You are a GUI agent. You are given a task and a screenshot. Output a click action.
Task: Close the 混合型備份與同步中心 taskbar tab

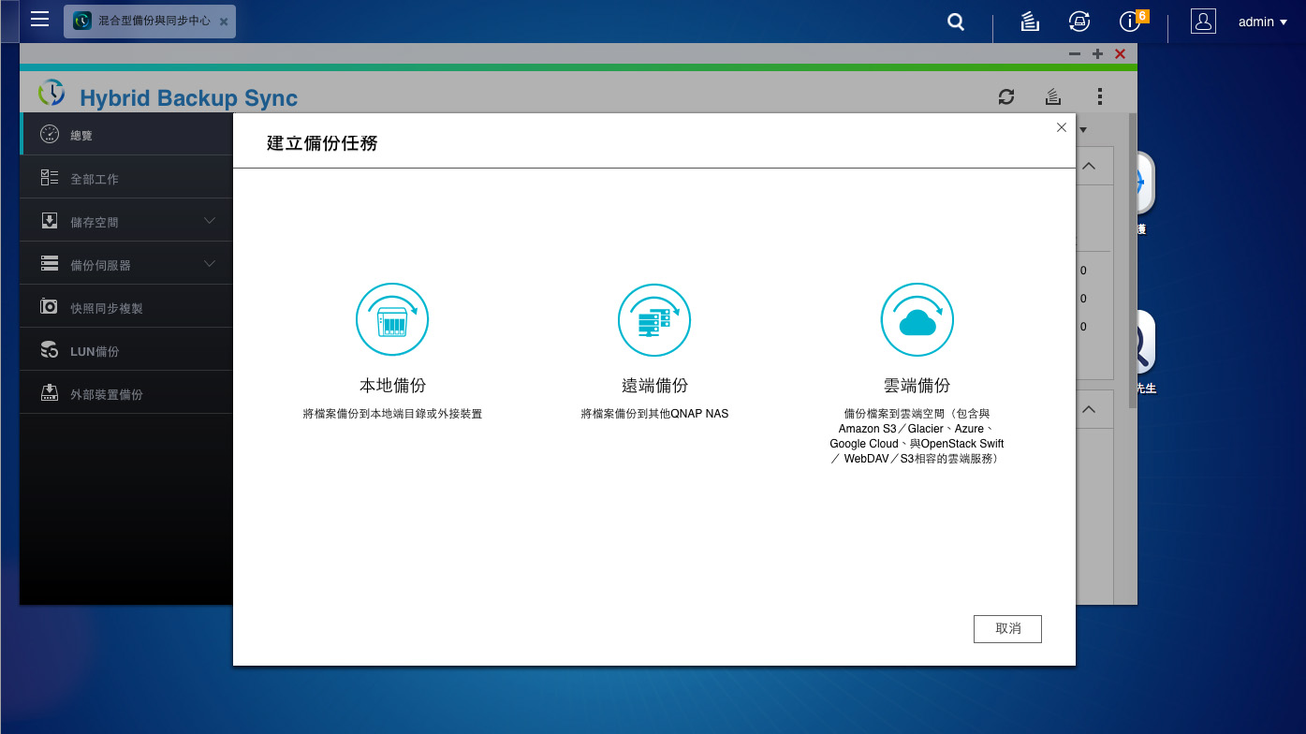click(x=223, y=21)
